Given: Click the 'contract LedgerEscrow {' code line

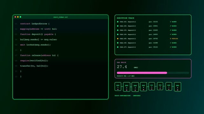Looking at the screenshot, I should tap(35, 24).
